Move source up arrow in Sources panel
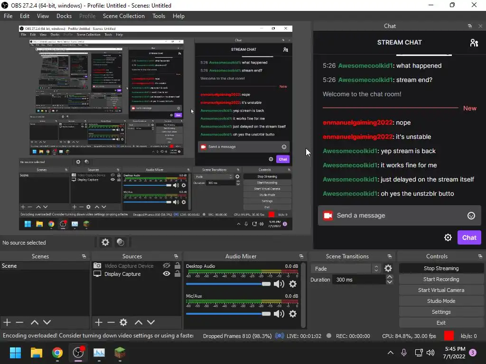The height and width of the screenshot is (364, 486). click(x=138, y=322)
